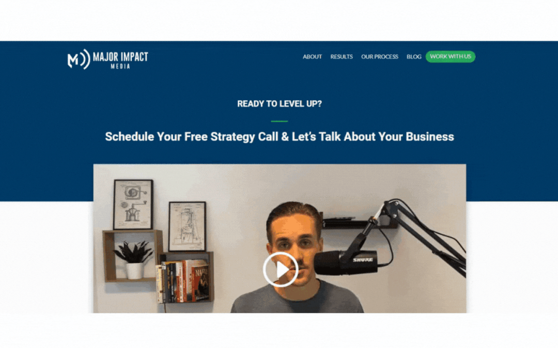This screenshot has height=348, width=558.
Task: Click the green divider under the heading
Action: pos(280,121)
